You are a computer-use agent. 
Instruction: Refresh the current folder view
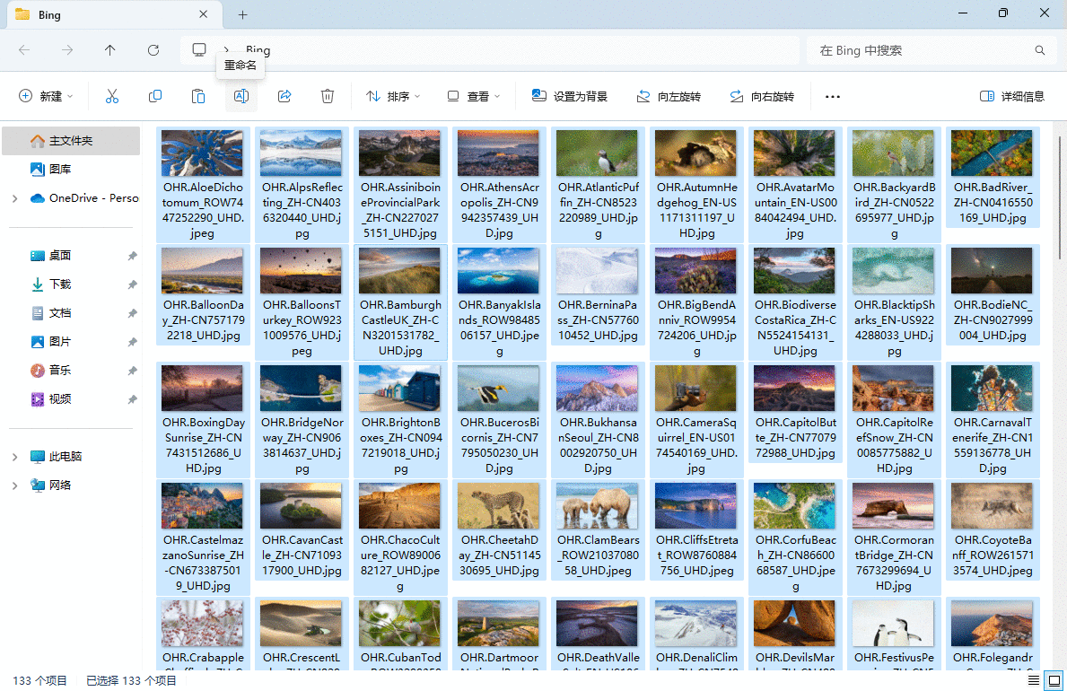(x=153, y=50)
